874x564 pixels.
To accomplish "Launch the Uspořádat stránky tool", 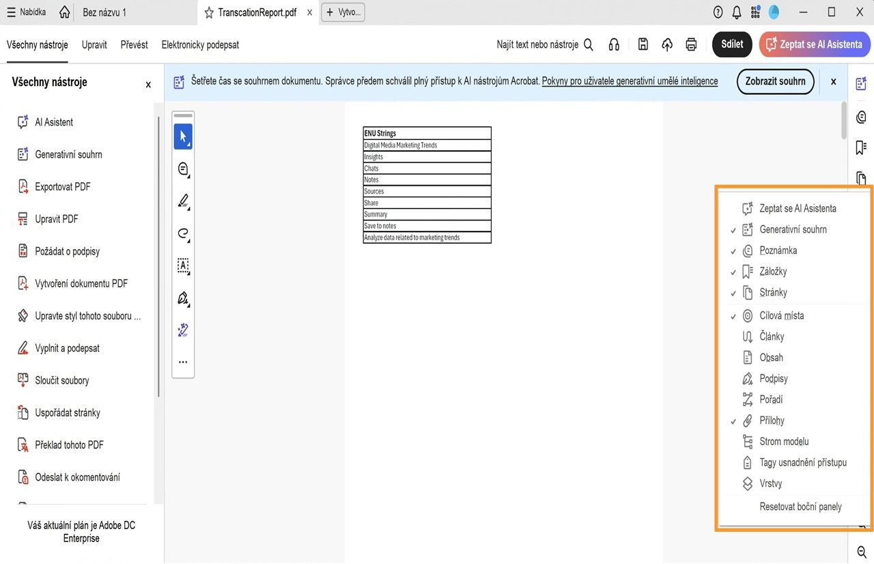I will point(58,412).
